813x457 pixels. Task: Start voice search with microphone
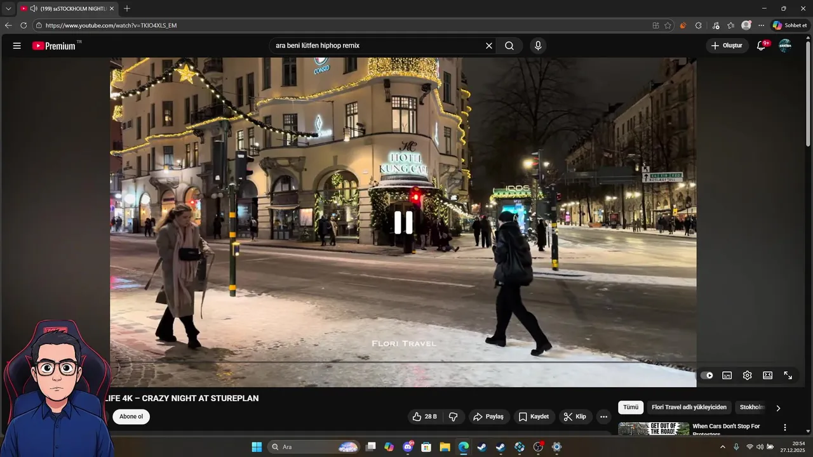point(538,46)
